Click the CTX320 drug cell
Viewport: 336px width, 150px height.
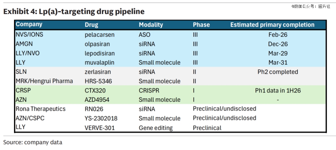[95, 91]
